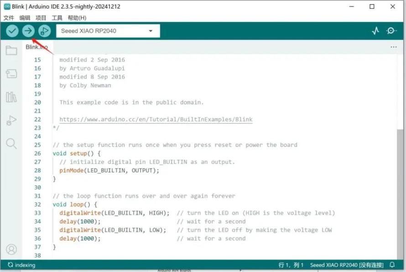The image size is (406, 272).
Task: Click the indexing status indicator
Action: 21,265
